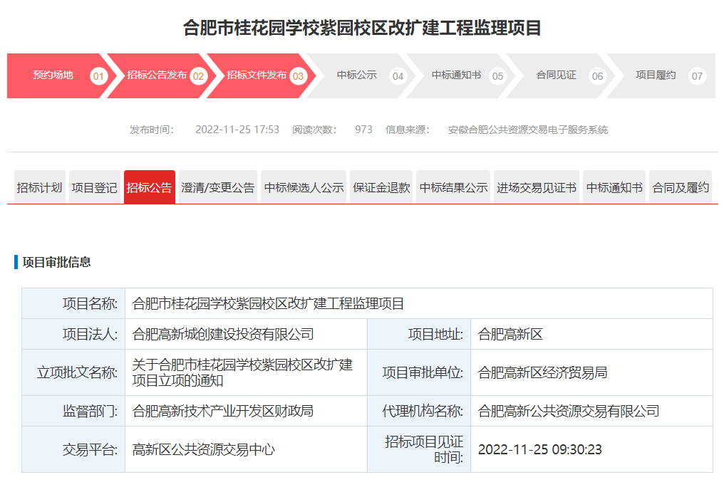Image resolution: width=724 pixels, height=497 pixels.
Task: Switch to the 项目登记 tab
Action: point(95,187)
